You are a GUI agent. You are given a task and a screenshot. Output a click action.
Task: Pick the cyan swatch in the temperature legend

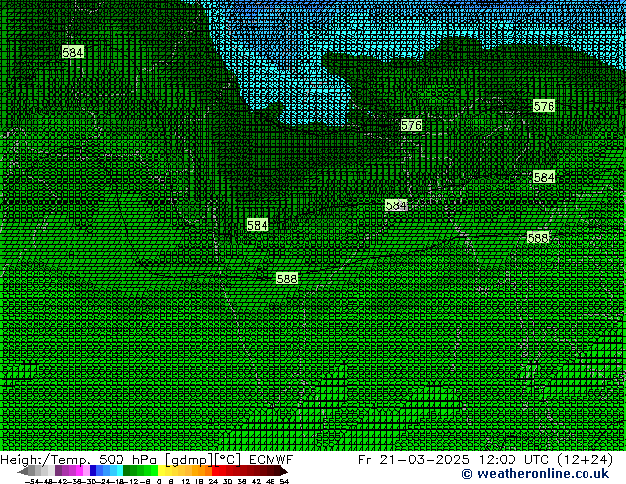tap(119, 470)
